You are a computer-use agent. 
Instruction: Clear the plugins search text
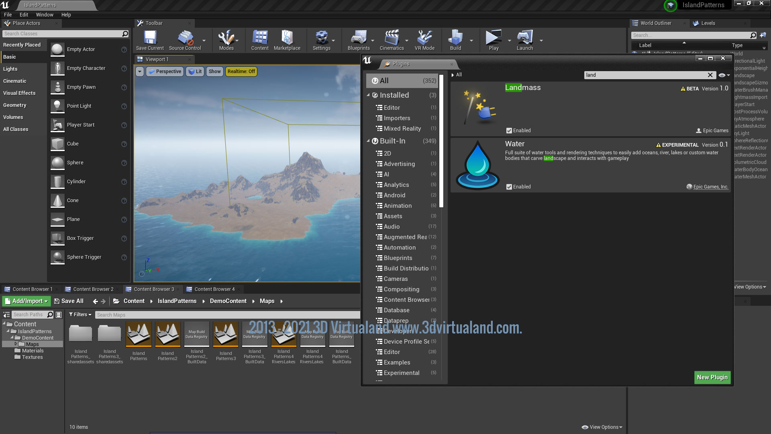710,75
